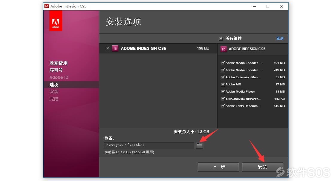This screenshot has width=335, height=181.
Task: Click the 安装总大小: 1.8 GB text
Action: pos(192,132)
